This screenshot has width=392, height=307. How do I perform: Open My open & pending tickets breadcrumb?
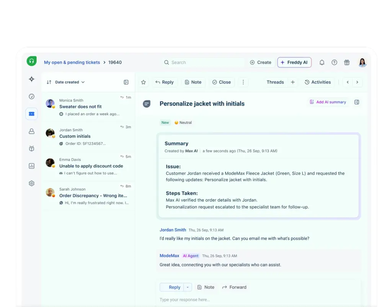tap(72, 62)
